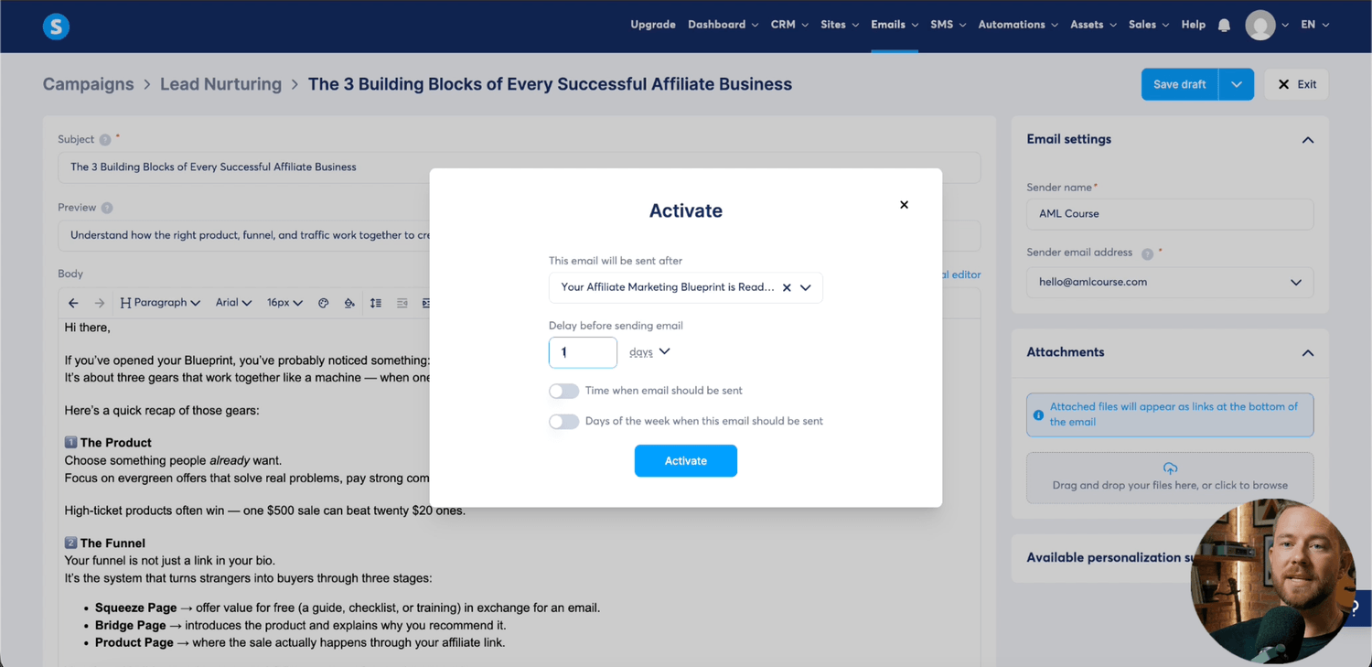Open the 'sent after' email dropdown
1372x667 pixels.
(806, 287)
